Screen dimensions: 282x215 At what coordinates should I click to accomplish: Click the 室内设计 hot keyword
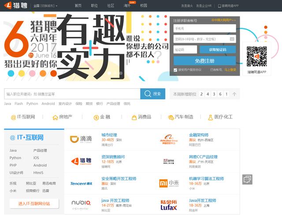tap(65, 104)
